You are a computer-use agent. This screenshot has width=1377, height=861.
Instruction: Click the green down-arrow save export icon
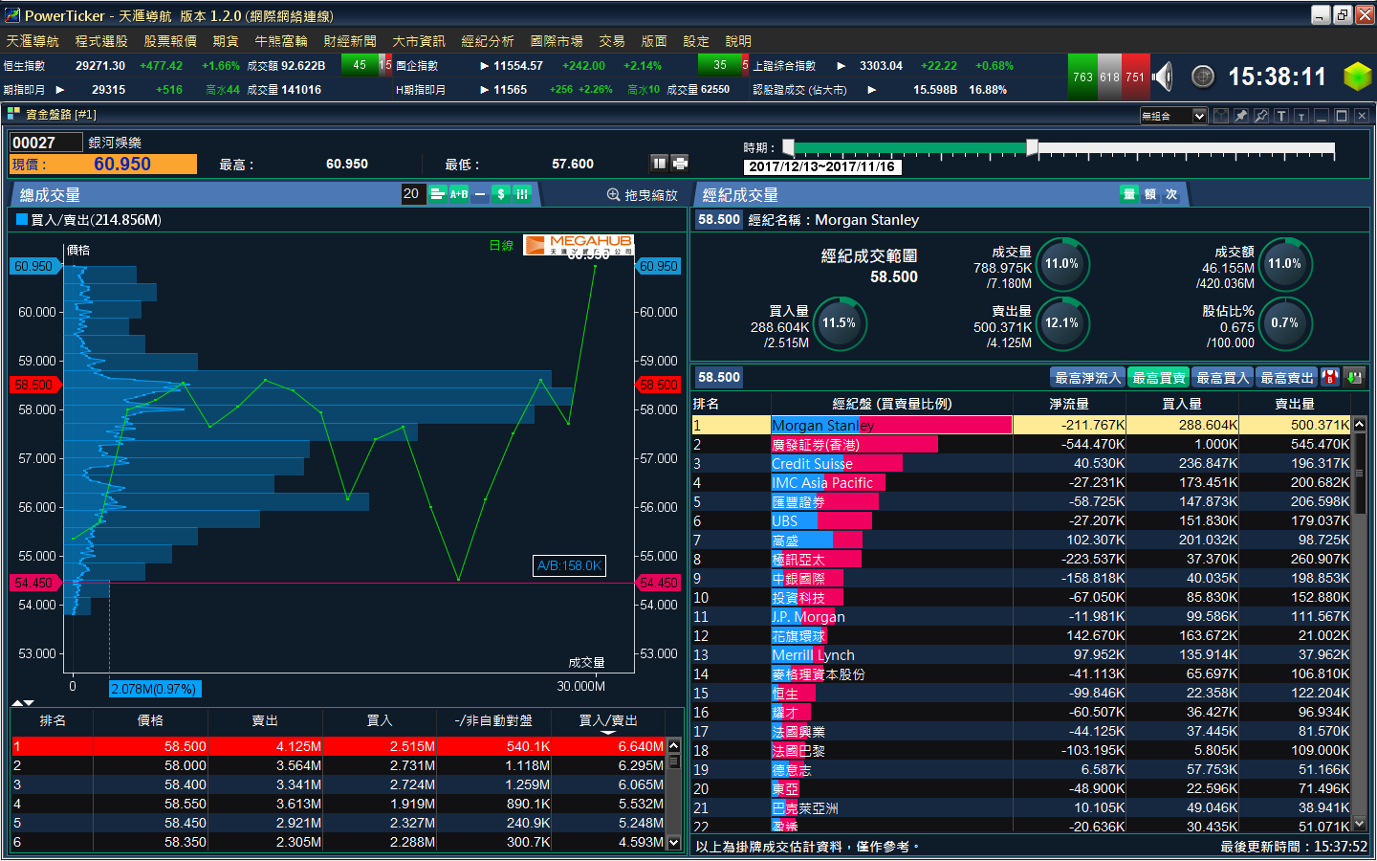point(1354,378)
